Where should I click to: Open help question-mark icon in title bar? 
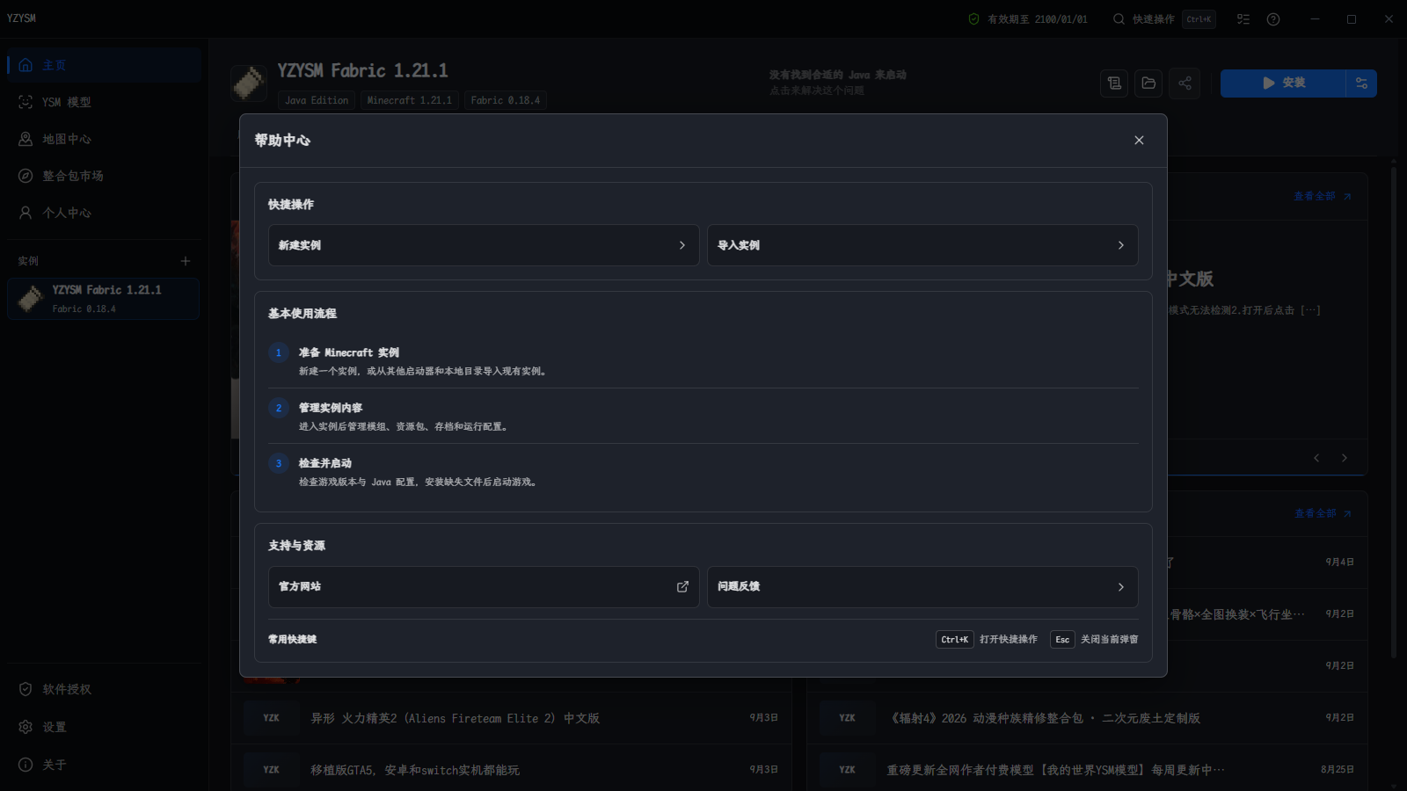(x=1273, y=19)
